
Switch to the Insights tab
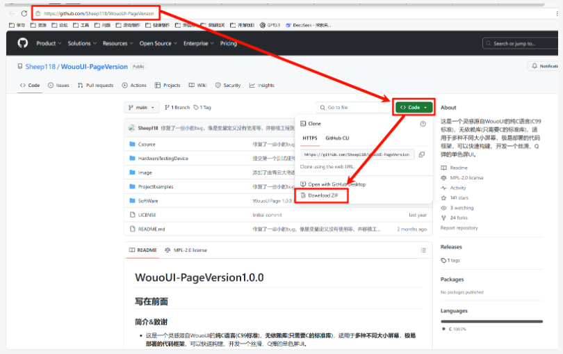point(262,85)
